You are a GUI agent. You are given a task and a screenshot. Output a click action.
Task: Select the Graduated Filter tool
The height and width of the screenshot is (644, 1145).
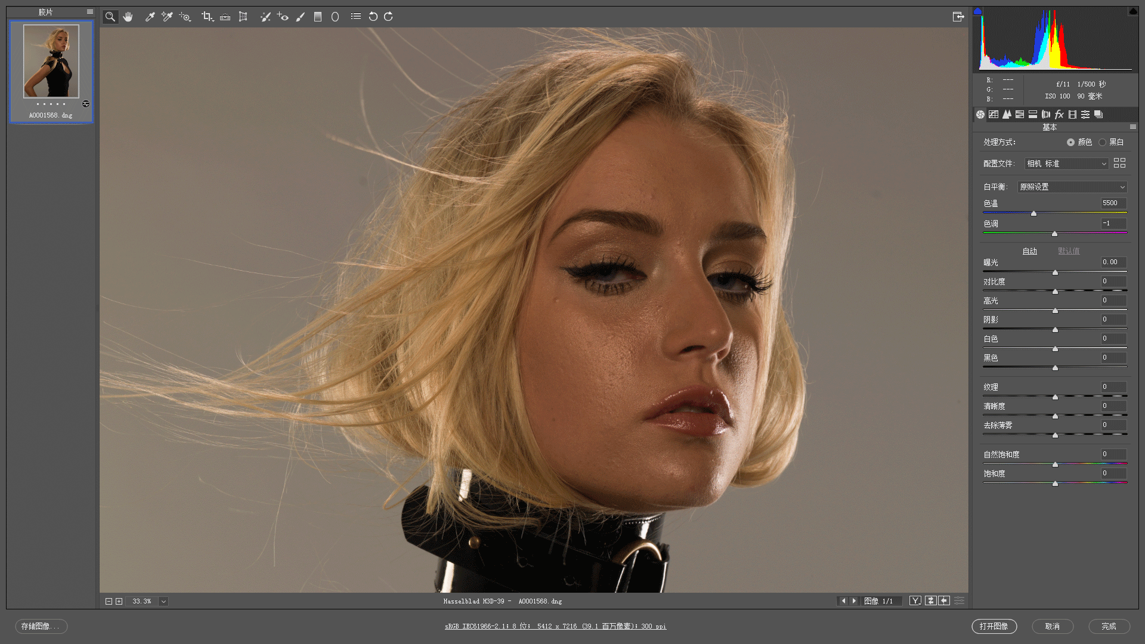(x=318, y=17)
